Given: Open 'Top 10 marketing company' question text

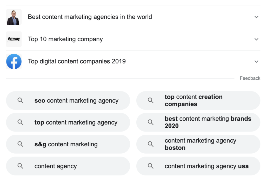Looking at the screenshot, I should coord(65,39).
